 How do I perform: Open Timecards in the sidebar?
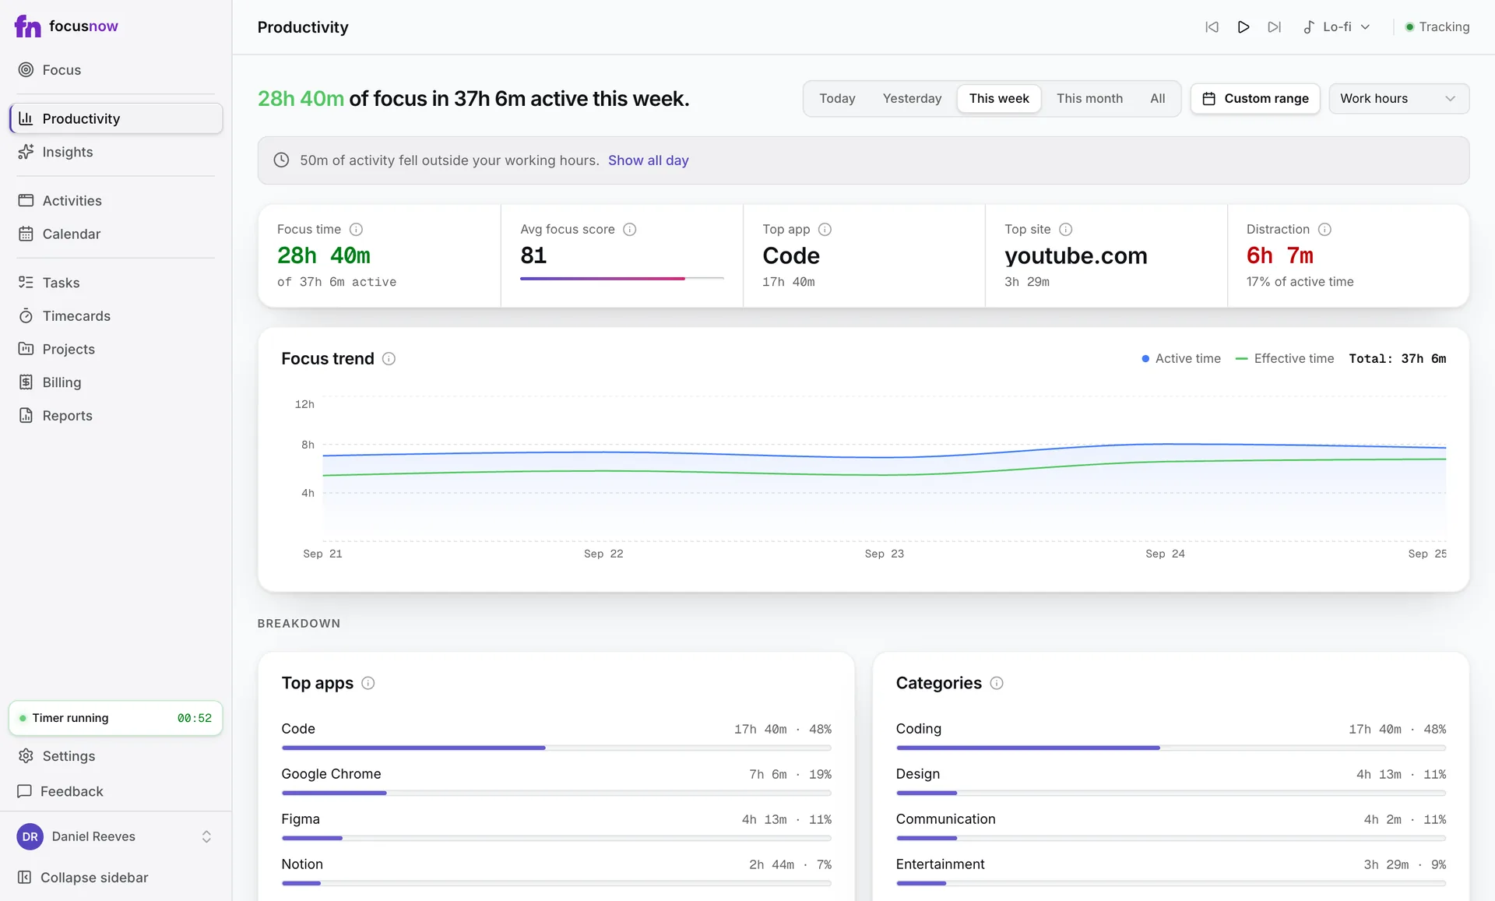click(x=116, y=316)
